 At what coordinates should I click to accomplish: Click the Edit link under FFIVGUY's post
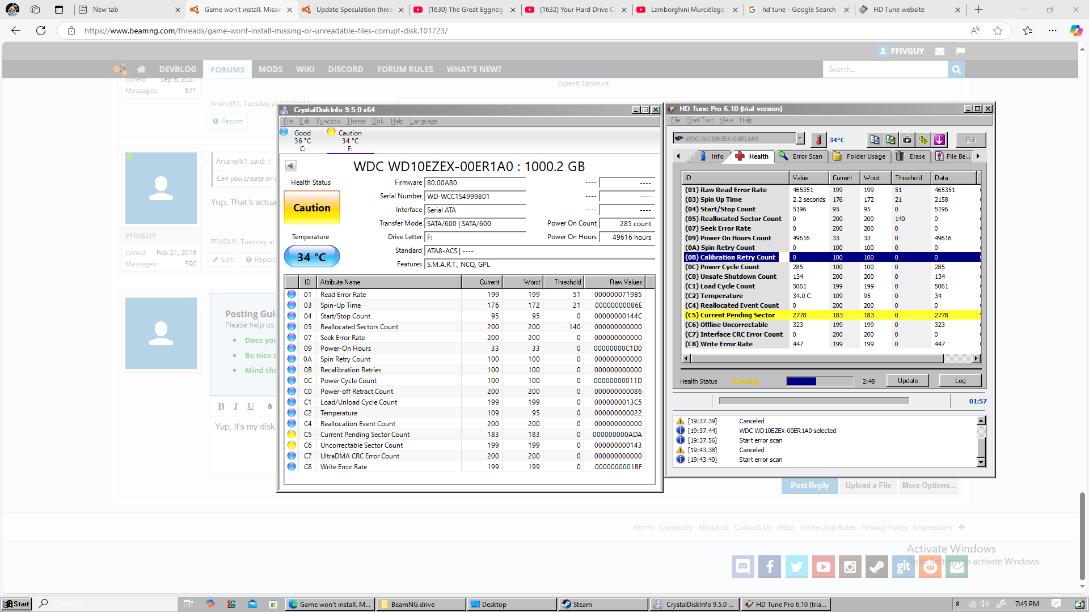tap(223, 260)
